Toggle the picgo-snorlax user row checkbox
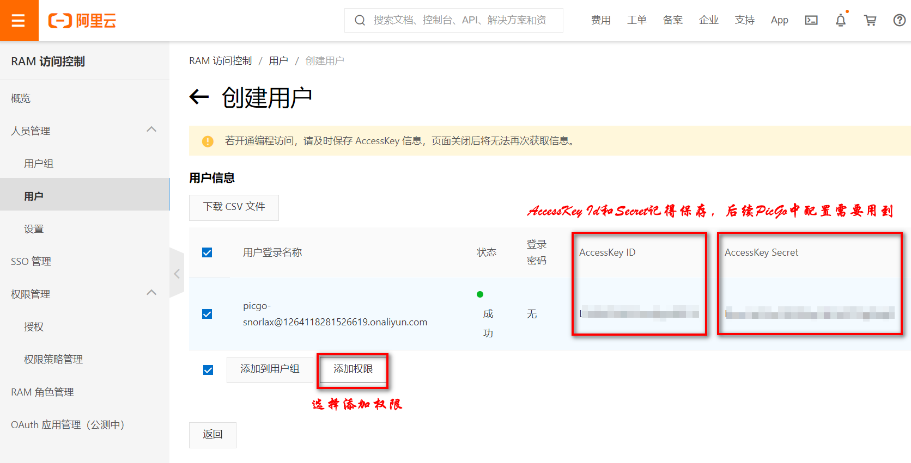 point(207,314)
